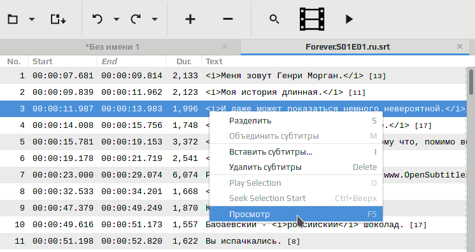475x252 pixels.
Task: Open search with the magnifier icon
Action: pyautogui.click(x=274, y=19)
